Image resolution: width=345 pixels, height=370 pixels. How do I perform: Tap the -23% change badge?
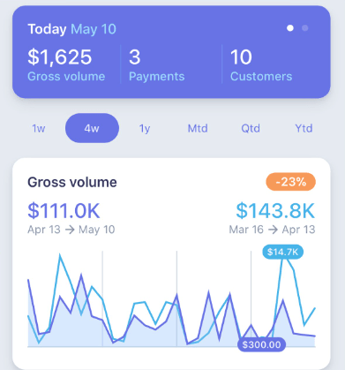[291, 182]
